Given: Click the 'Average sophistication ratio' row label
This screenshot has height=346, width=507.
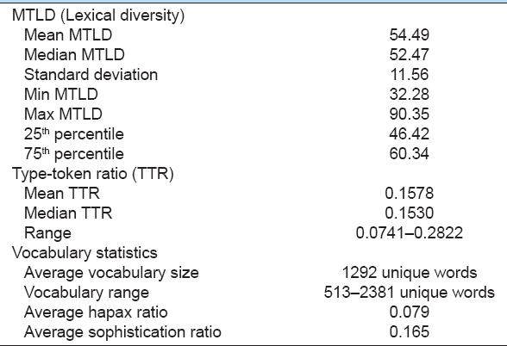Looking at the screenshot, I should click(122, 332).
